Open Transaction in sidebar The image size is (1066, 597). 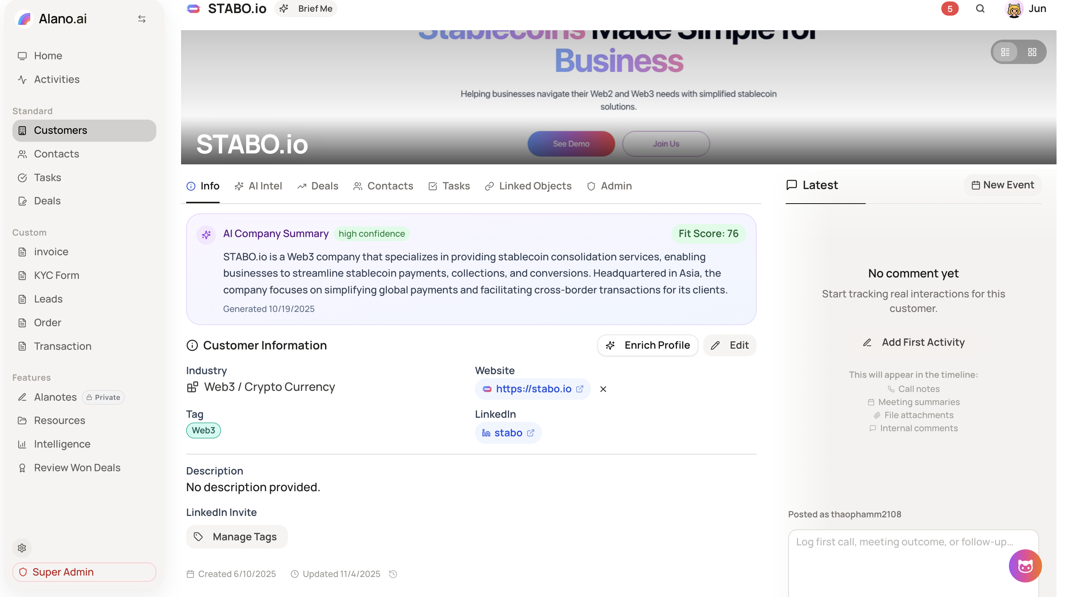[84, 346]
